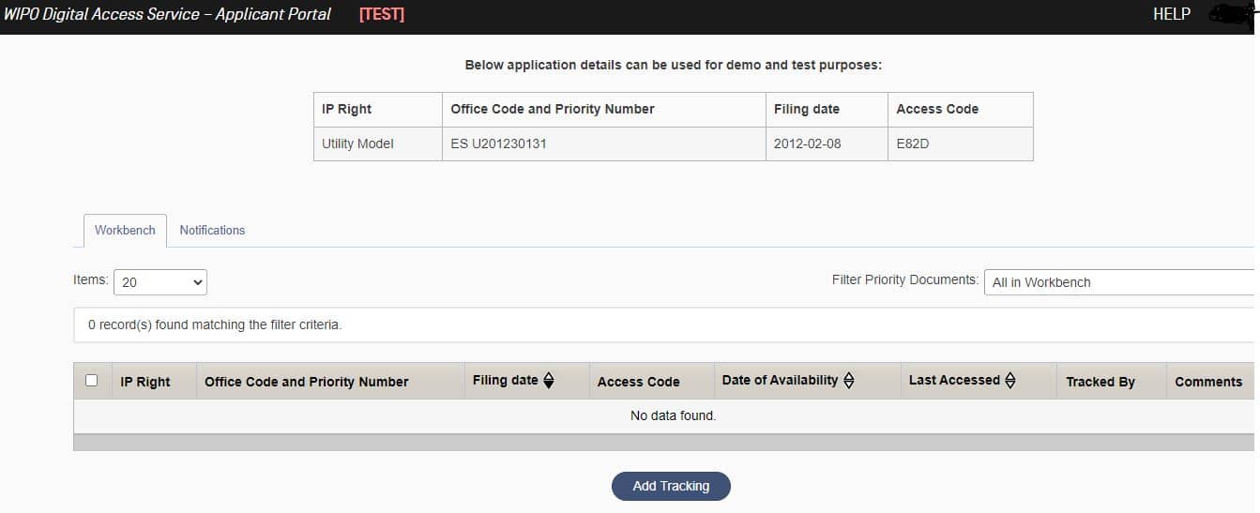The width and height of the screenshot is (1260, 513).
Task: Sort table by Filing date arrows
Action: pyautogui.click(x=549, y=381)
